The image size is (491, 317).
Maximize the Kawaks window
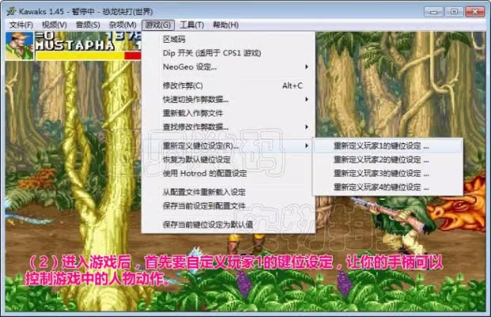454,12
